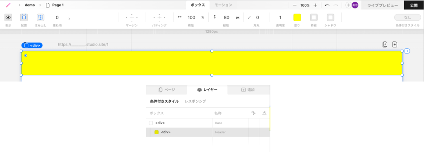Click the 縦幅 vertical arrows icon
Screen dimensions: 424x152
pos(215,17)
